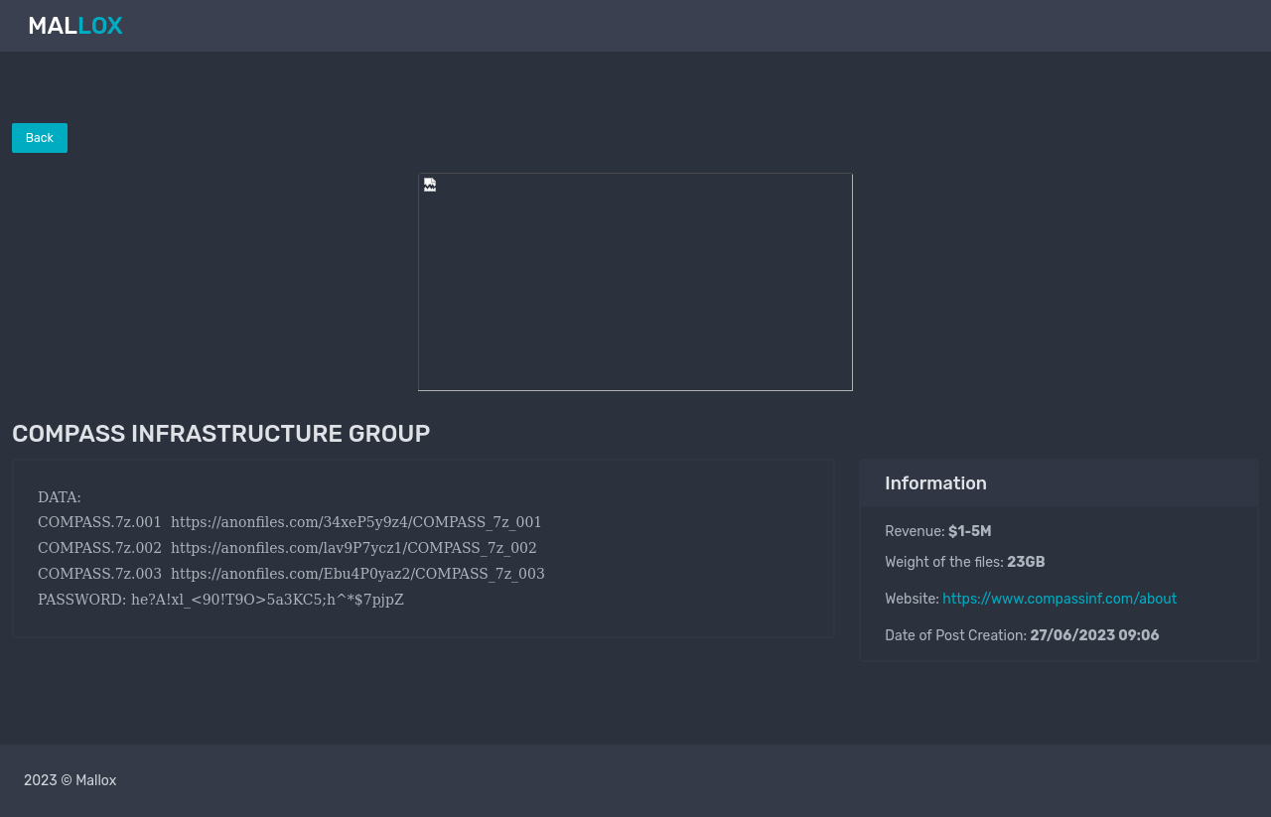1271x817 pixels.
Task: Open the compassinf.com website link
Action: click(x=1059, y=599)
